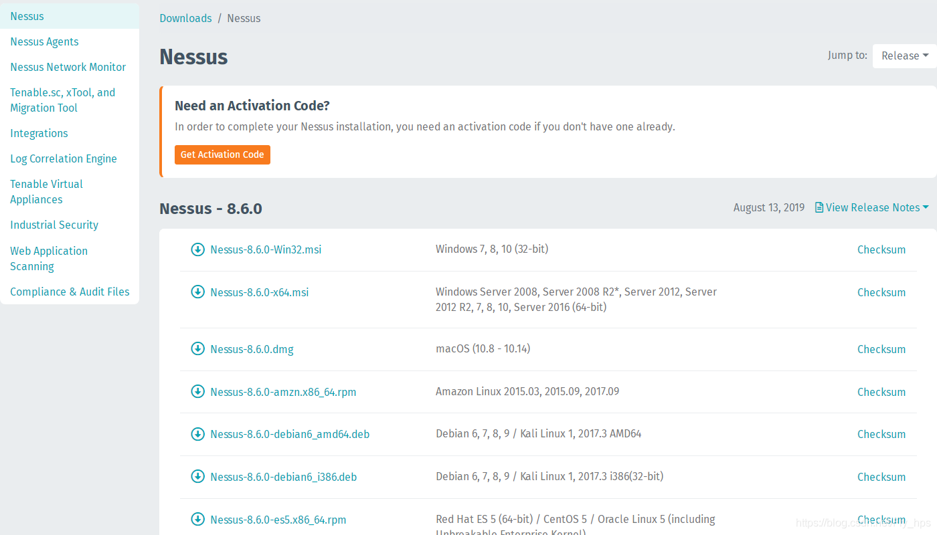Viewport: 937px width, 535px height.
Task: Download Nessus-8.6.0-es5.x86_64.rpm file link
Action: (x=278, y=520)
